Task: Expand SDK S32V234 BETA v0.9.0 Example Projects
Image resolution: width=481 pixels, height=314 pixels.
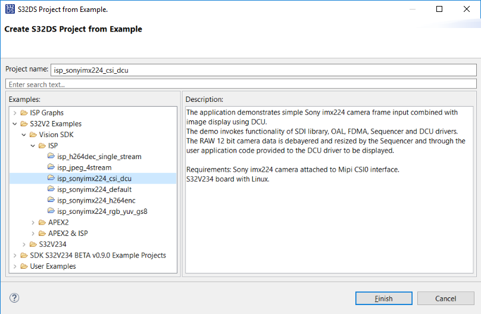Action: pyautogui.click(x=14, y=256)
